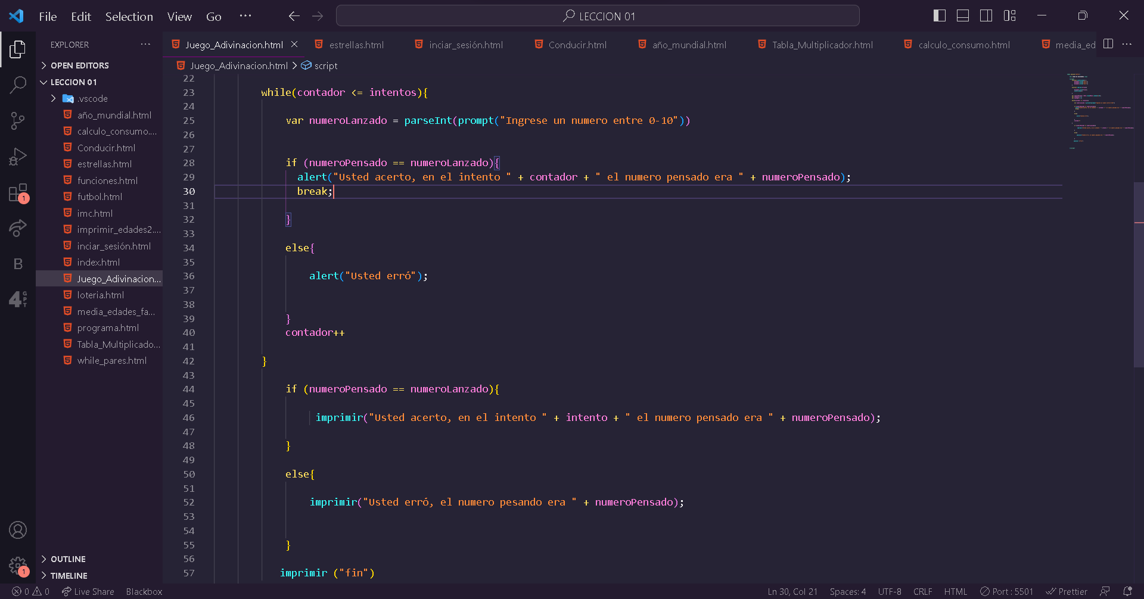The width and height of the screenshot is (1144, 599).
Task: Click Blackbox in the status bar
Action: 144,591
